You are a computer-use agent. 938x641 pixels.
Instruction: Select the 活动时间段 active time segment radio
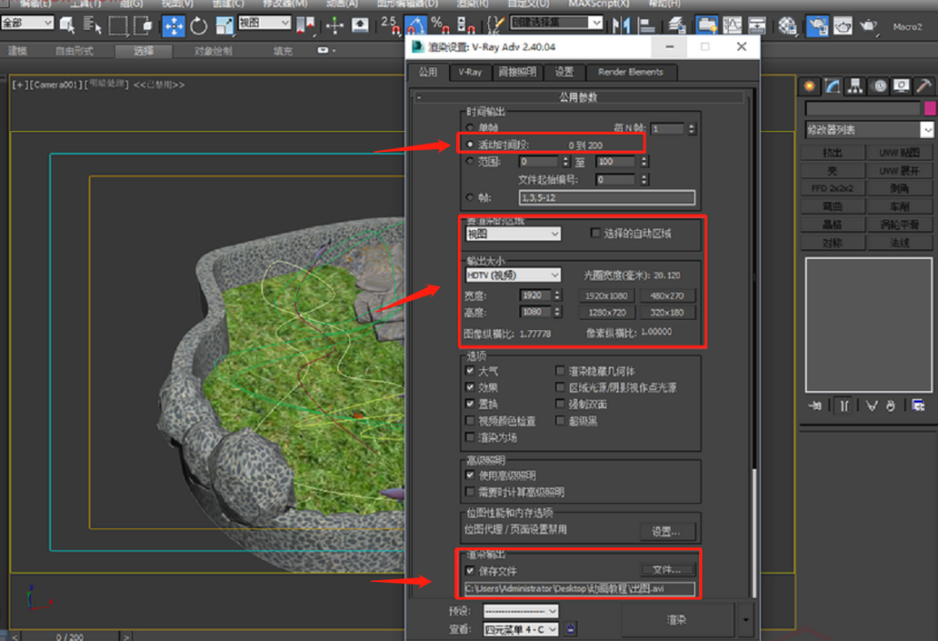pos(470,144)
